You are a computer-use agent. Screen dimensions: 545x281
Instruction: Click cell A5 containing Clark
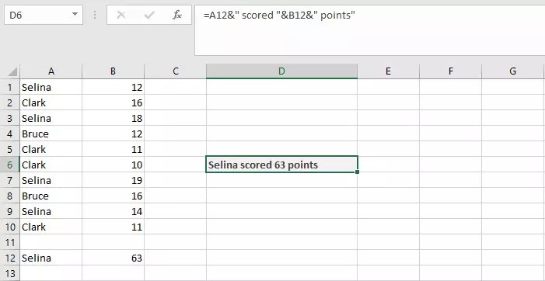tap(51, 149)
